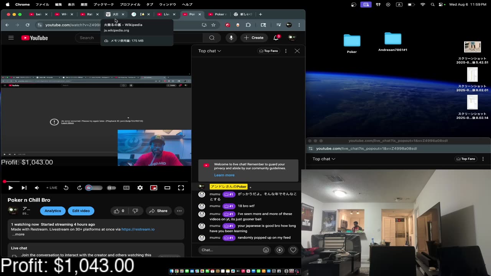491x276 pixels.
Task: Open emoji picker in chat box
Action: point(266,250)
